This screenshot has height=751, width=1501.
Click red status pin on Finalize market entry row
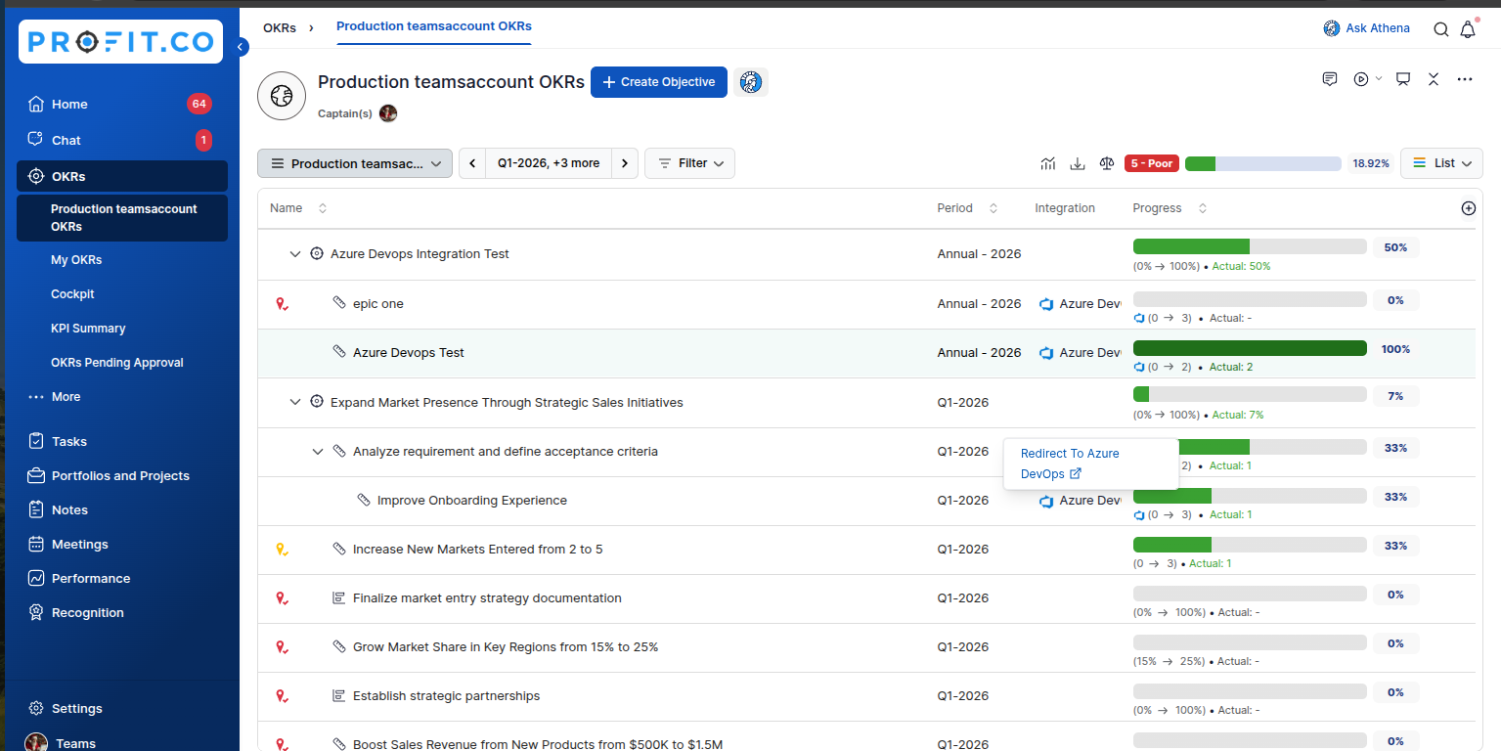coord(282,598)
